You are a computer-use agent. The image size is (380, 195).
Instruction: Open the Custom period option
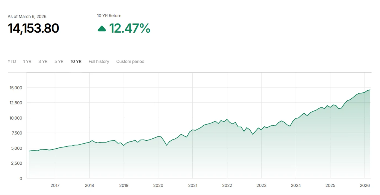(130, 61)
